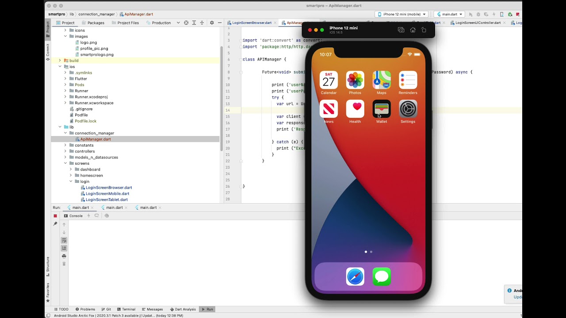Switch to Production view tab
The image size is (566, 318).
coord(158,23)
